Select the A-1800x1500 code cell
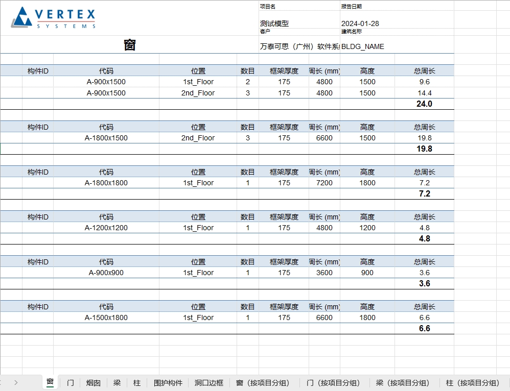Screen dimensions: 510x391 106,138
